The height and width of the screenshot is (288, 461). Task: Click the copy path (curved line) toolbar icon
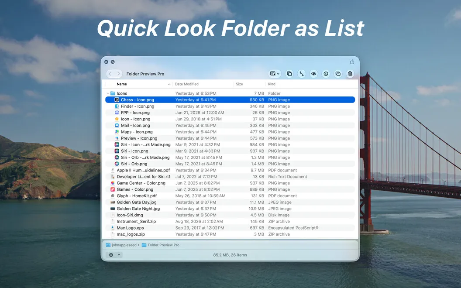pyautogui.click(x=301, y=74)
